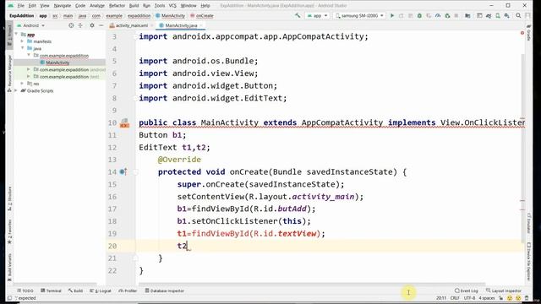Open Project Structure icon in toolbar
The image size is (541, 304).
[467, 15]
